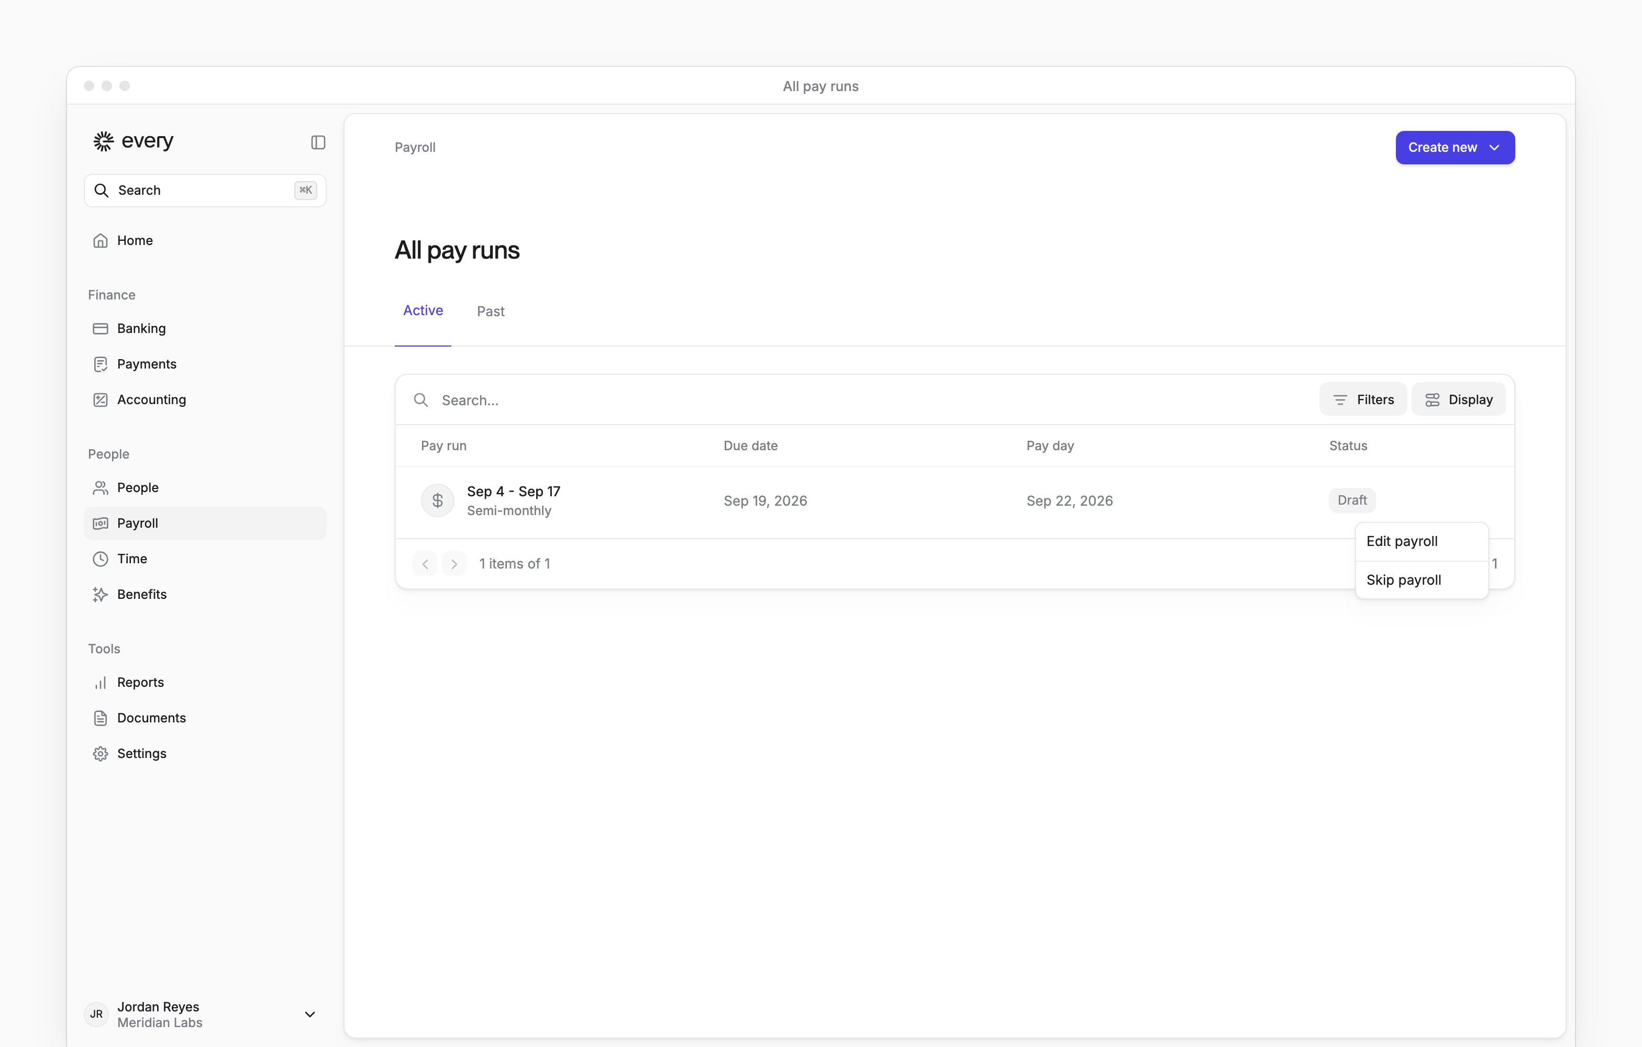Click the Status column header
Viewport: 1642px width, 1047px height.
[1347, 446]
